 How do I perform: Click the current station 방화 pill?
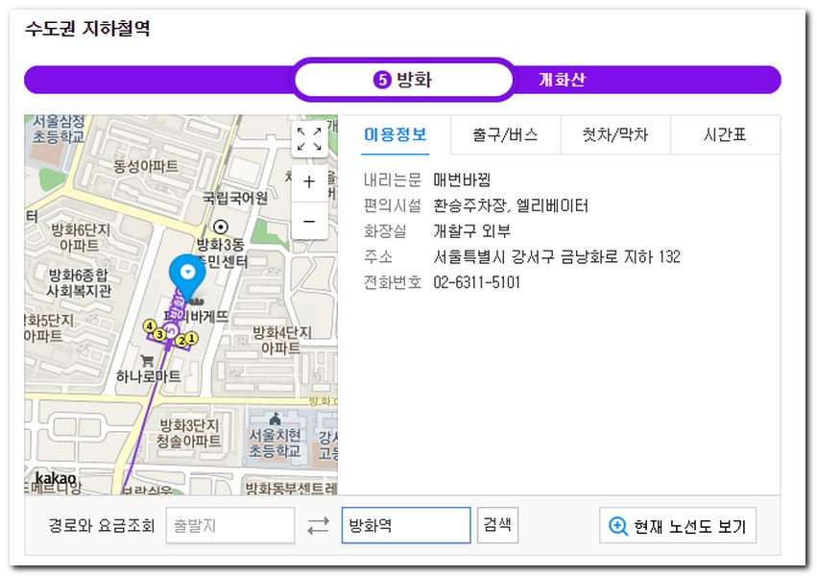(403, 80)
